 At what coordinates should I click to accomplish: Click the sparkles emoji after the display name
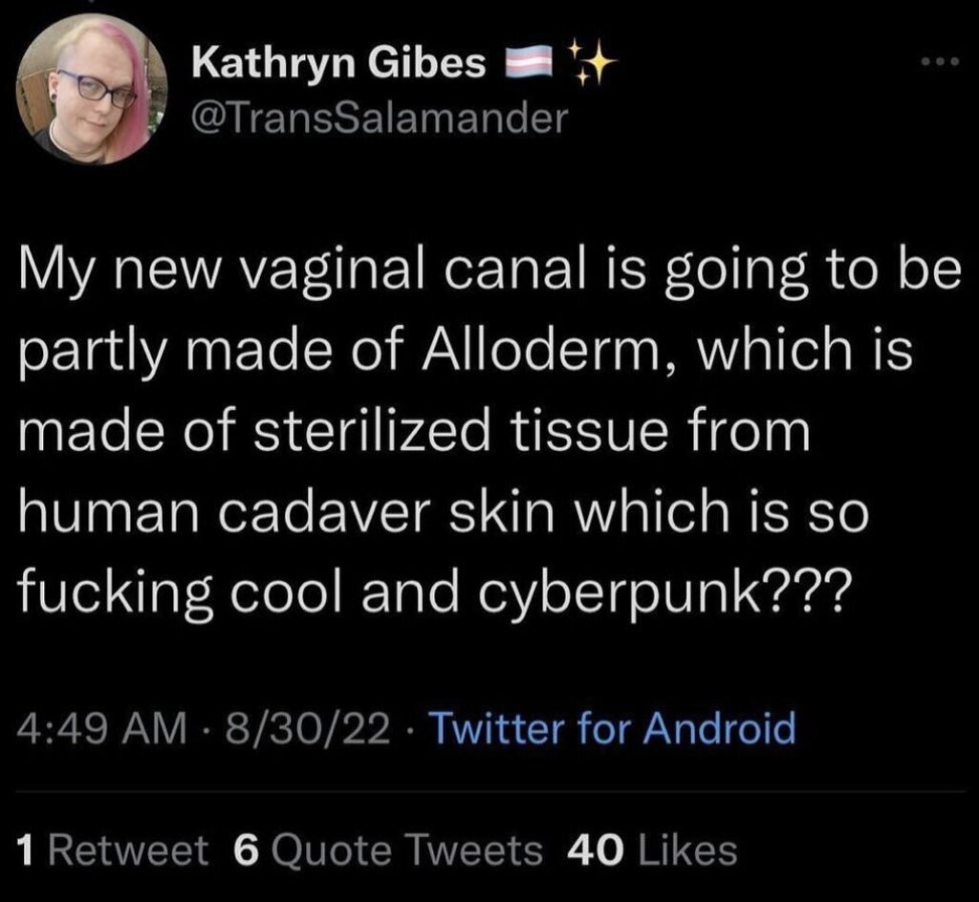[x=595, y=62]
